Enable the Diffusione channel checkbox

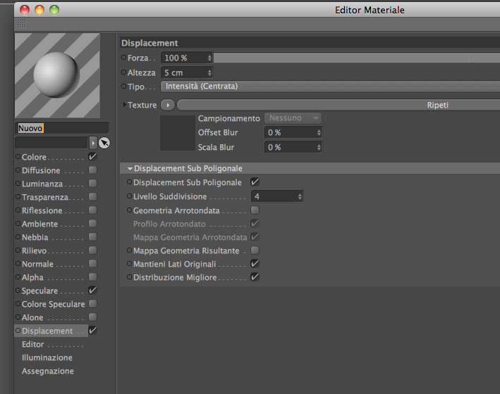93,170
